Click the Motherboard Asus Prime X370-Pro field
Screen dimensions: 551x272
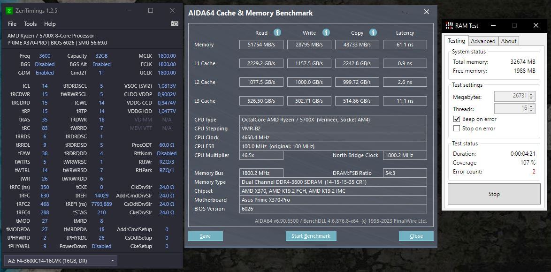pyautogui.click(x=333, y=200)
